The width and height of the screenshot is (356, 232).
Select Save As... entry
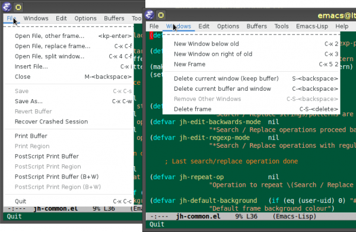pos(69,101)
